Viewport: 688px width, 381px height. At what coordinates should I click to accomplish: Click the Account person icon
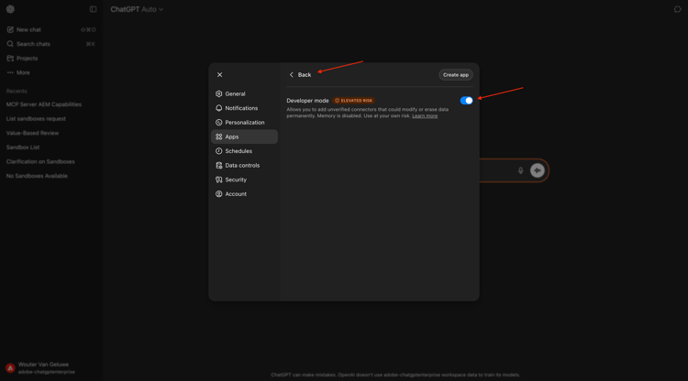(218, 194)
